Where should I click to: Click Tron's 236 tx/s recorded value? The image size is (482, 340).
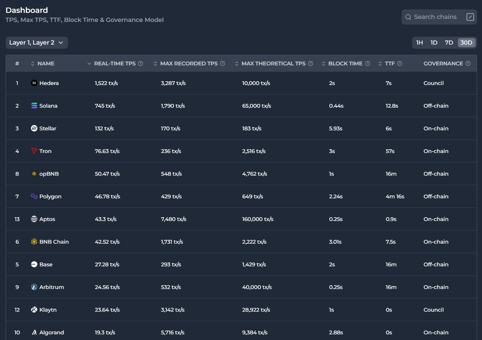click(x=171, y=151)
